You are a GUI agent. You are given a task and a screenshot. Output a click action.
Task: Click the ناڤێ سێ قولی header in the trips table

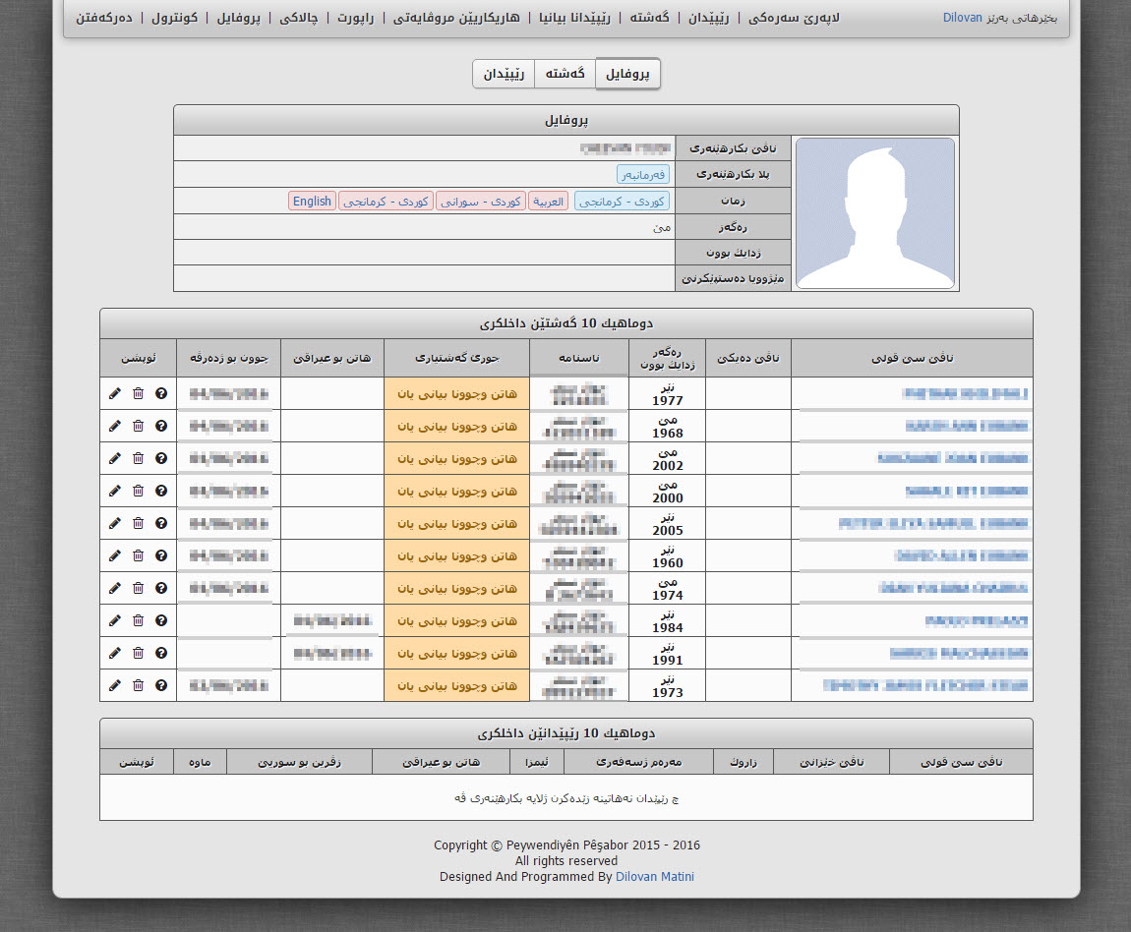click(912, 358)
